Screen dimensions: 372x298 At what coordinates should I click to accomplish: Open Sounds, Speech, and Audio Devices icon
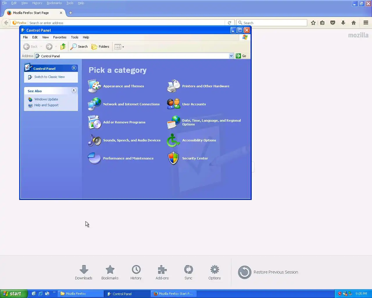click(x=94, y=140)
